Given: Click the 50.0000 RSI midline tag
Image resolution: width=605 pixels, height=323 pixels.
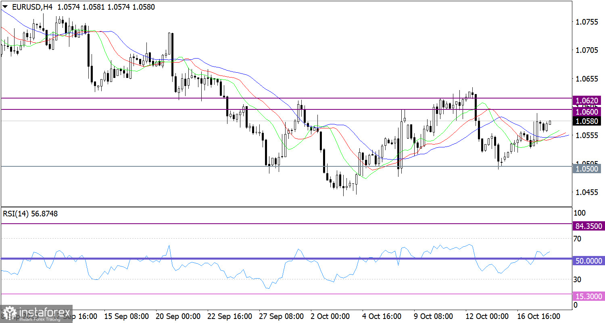Looking at the screenshot, I should pos(588,261).
